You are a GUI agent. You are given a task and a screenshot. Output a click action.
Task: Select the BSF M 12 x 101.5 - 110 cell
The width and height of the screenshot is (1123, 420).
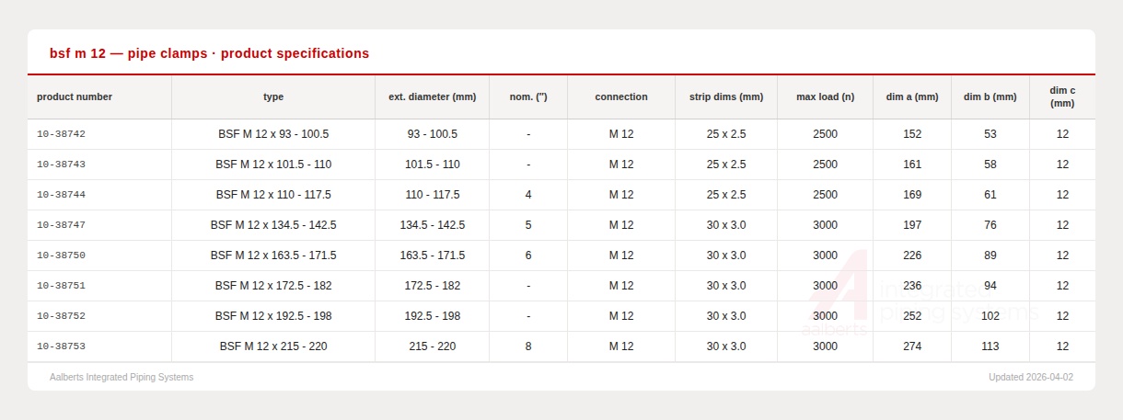point(273,165)
